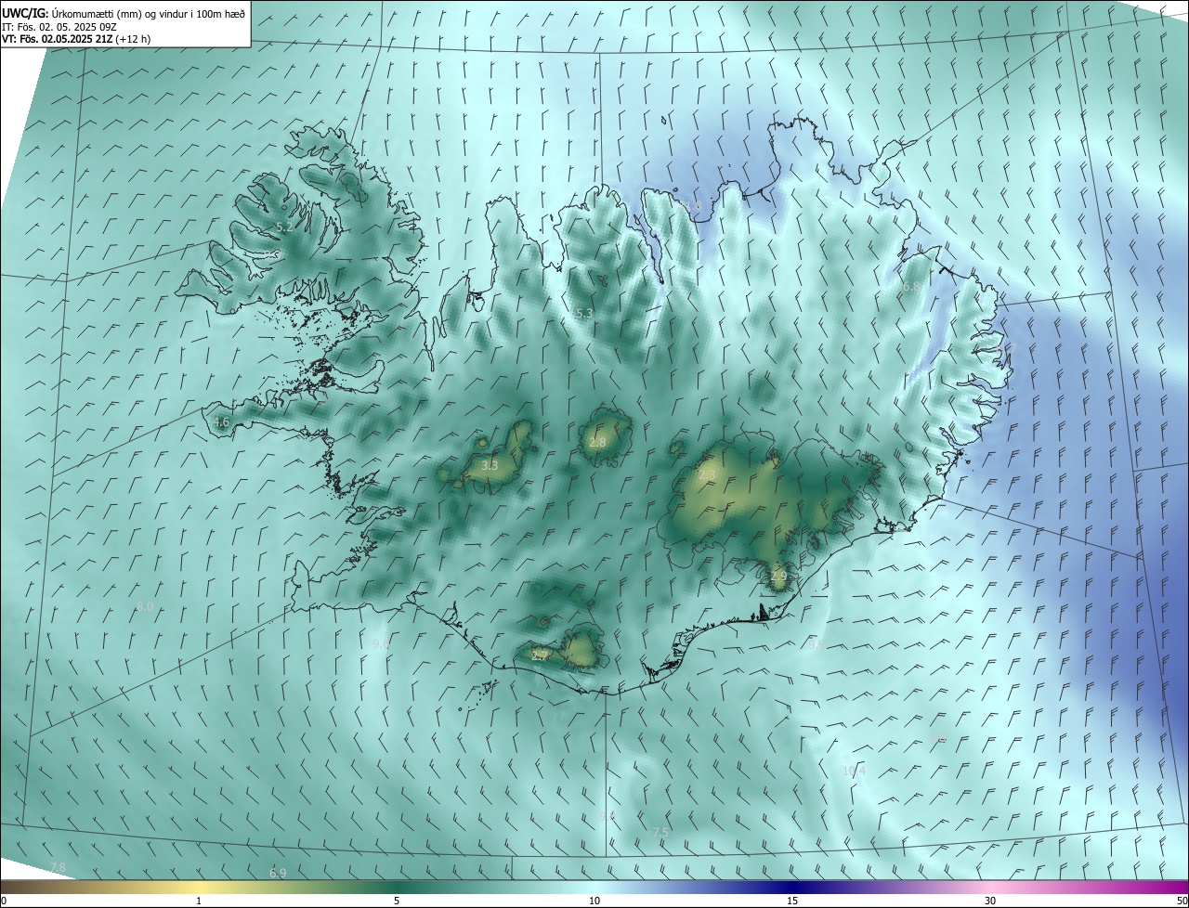Pick the 3.3 value on the yellow glacier patch

(x=490, y=465)
